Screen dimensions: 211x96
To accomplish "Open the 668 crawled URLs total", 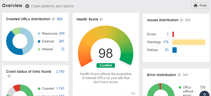I will coord(59,19).
